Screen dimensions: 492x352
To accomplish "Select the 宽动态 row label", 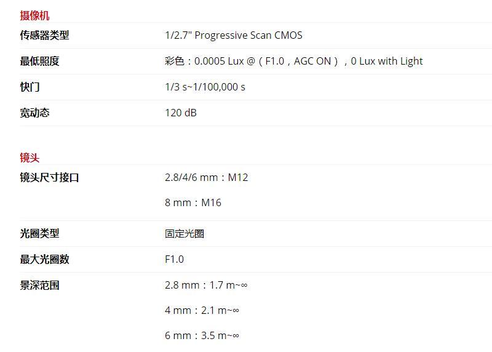I will [34, 113].
